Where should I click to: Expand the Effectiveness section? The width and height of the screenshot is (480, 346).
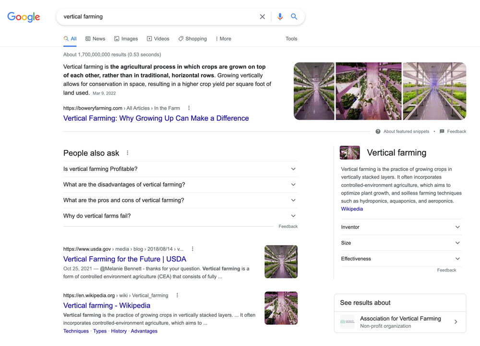457,259
